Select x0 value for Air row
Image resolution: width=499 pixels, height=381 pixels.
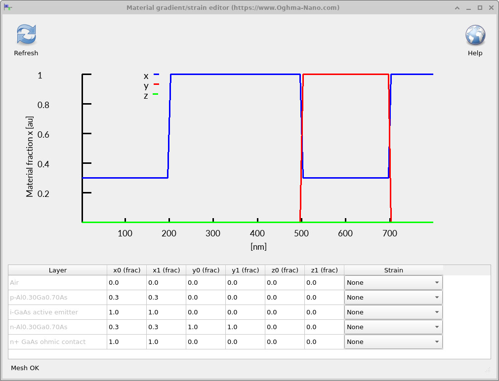126,282
